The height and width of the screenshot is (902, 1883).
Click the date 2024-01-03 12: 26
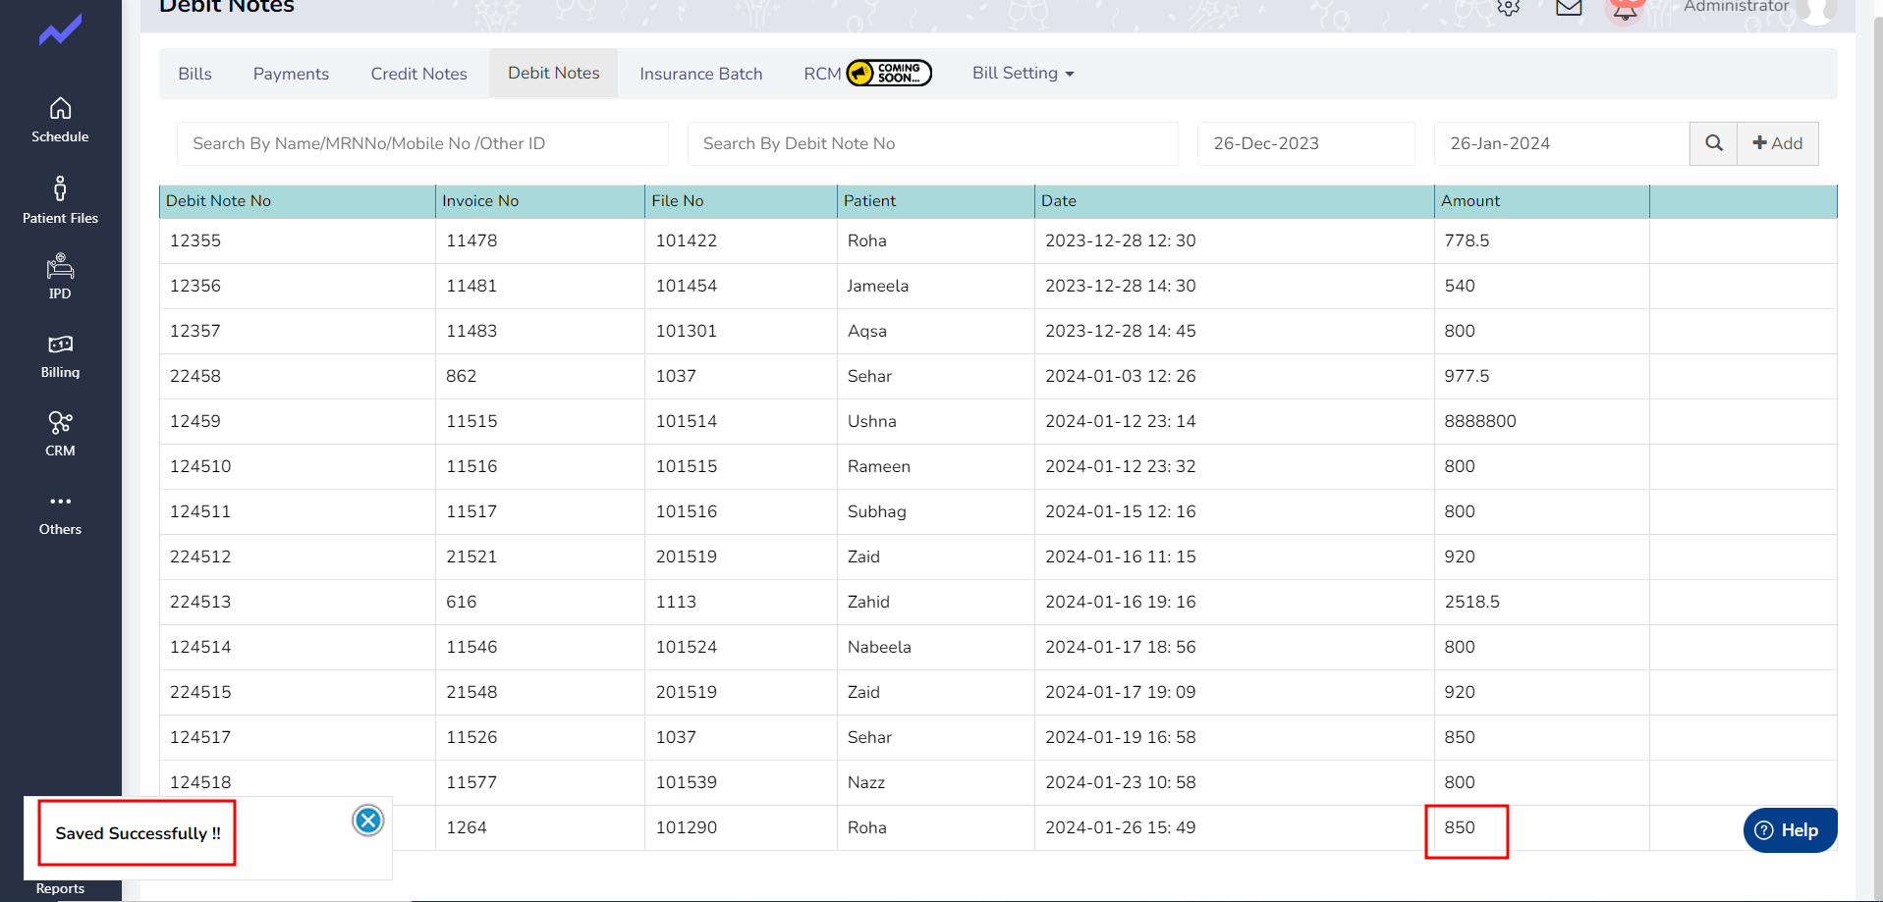[x=1121, y=376]
